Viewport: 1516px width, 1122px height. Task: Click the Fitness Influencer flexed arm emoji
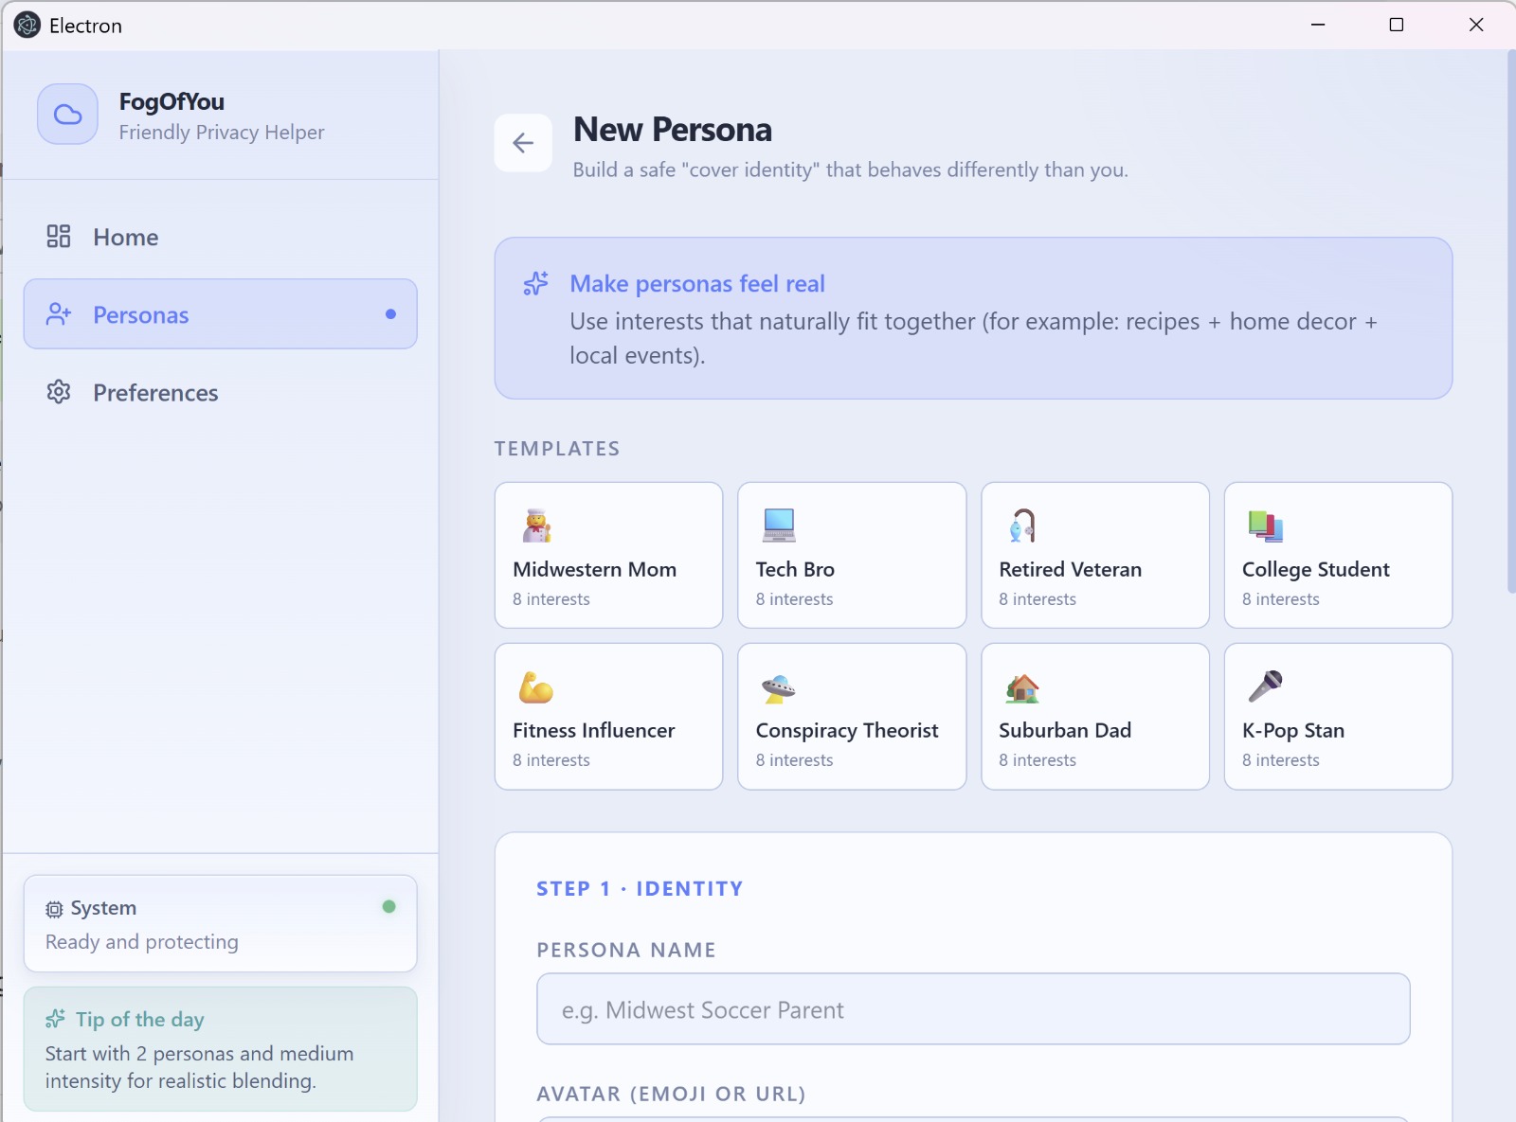click(x=536, y=686)
